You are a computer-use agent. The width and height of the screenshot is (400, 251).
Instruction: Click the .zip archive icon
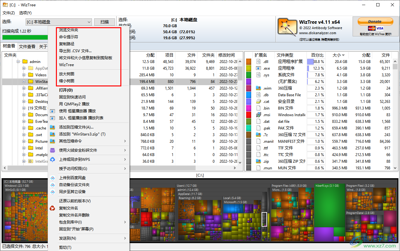tap(258, 161)
